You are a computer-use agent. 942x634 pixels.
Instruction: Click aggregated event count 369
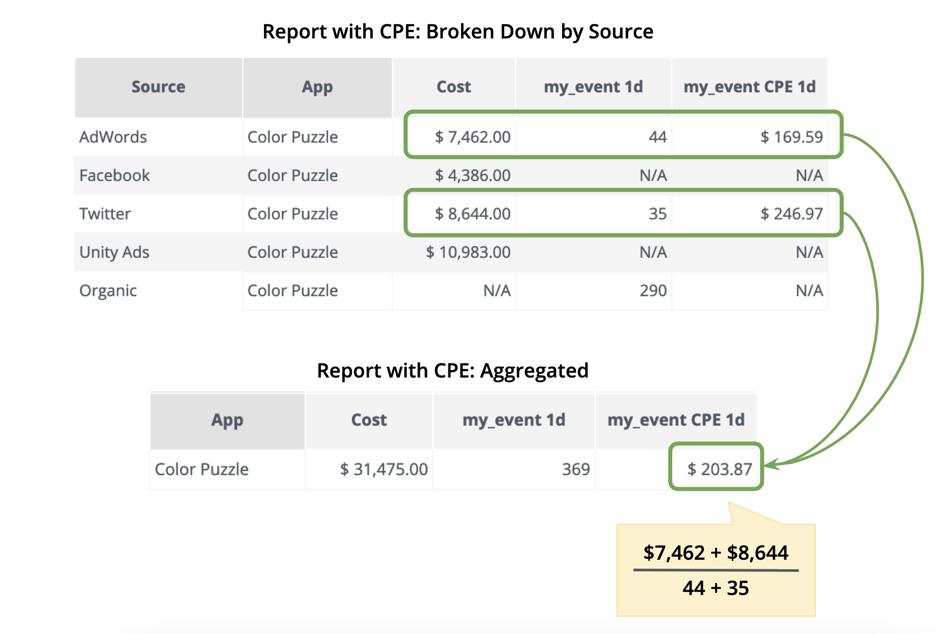click(575, 469)
